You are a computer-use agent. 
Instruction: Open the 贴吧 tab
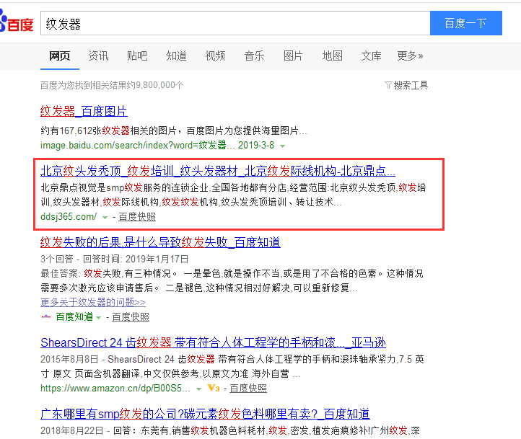pyautogui.click(x=137, y=56)
